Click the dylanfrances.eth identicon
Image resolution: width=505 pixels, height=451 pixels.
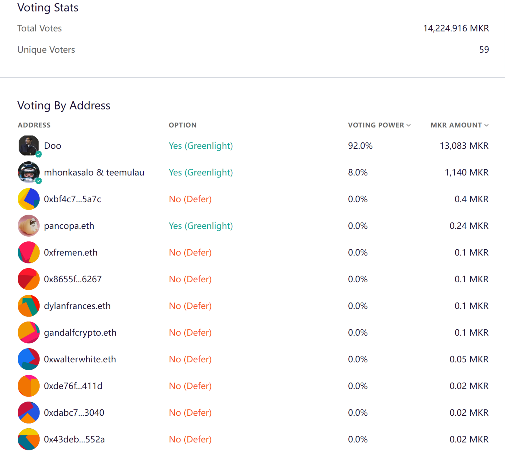pos(28,305)
